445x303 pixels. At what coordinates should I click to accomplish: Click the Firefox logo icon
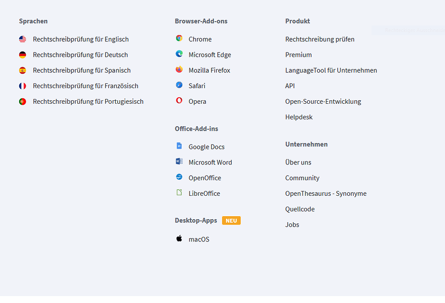[179, 69]
